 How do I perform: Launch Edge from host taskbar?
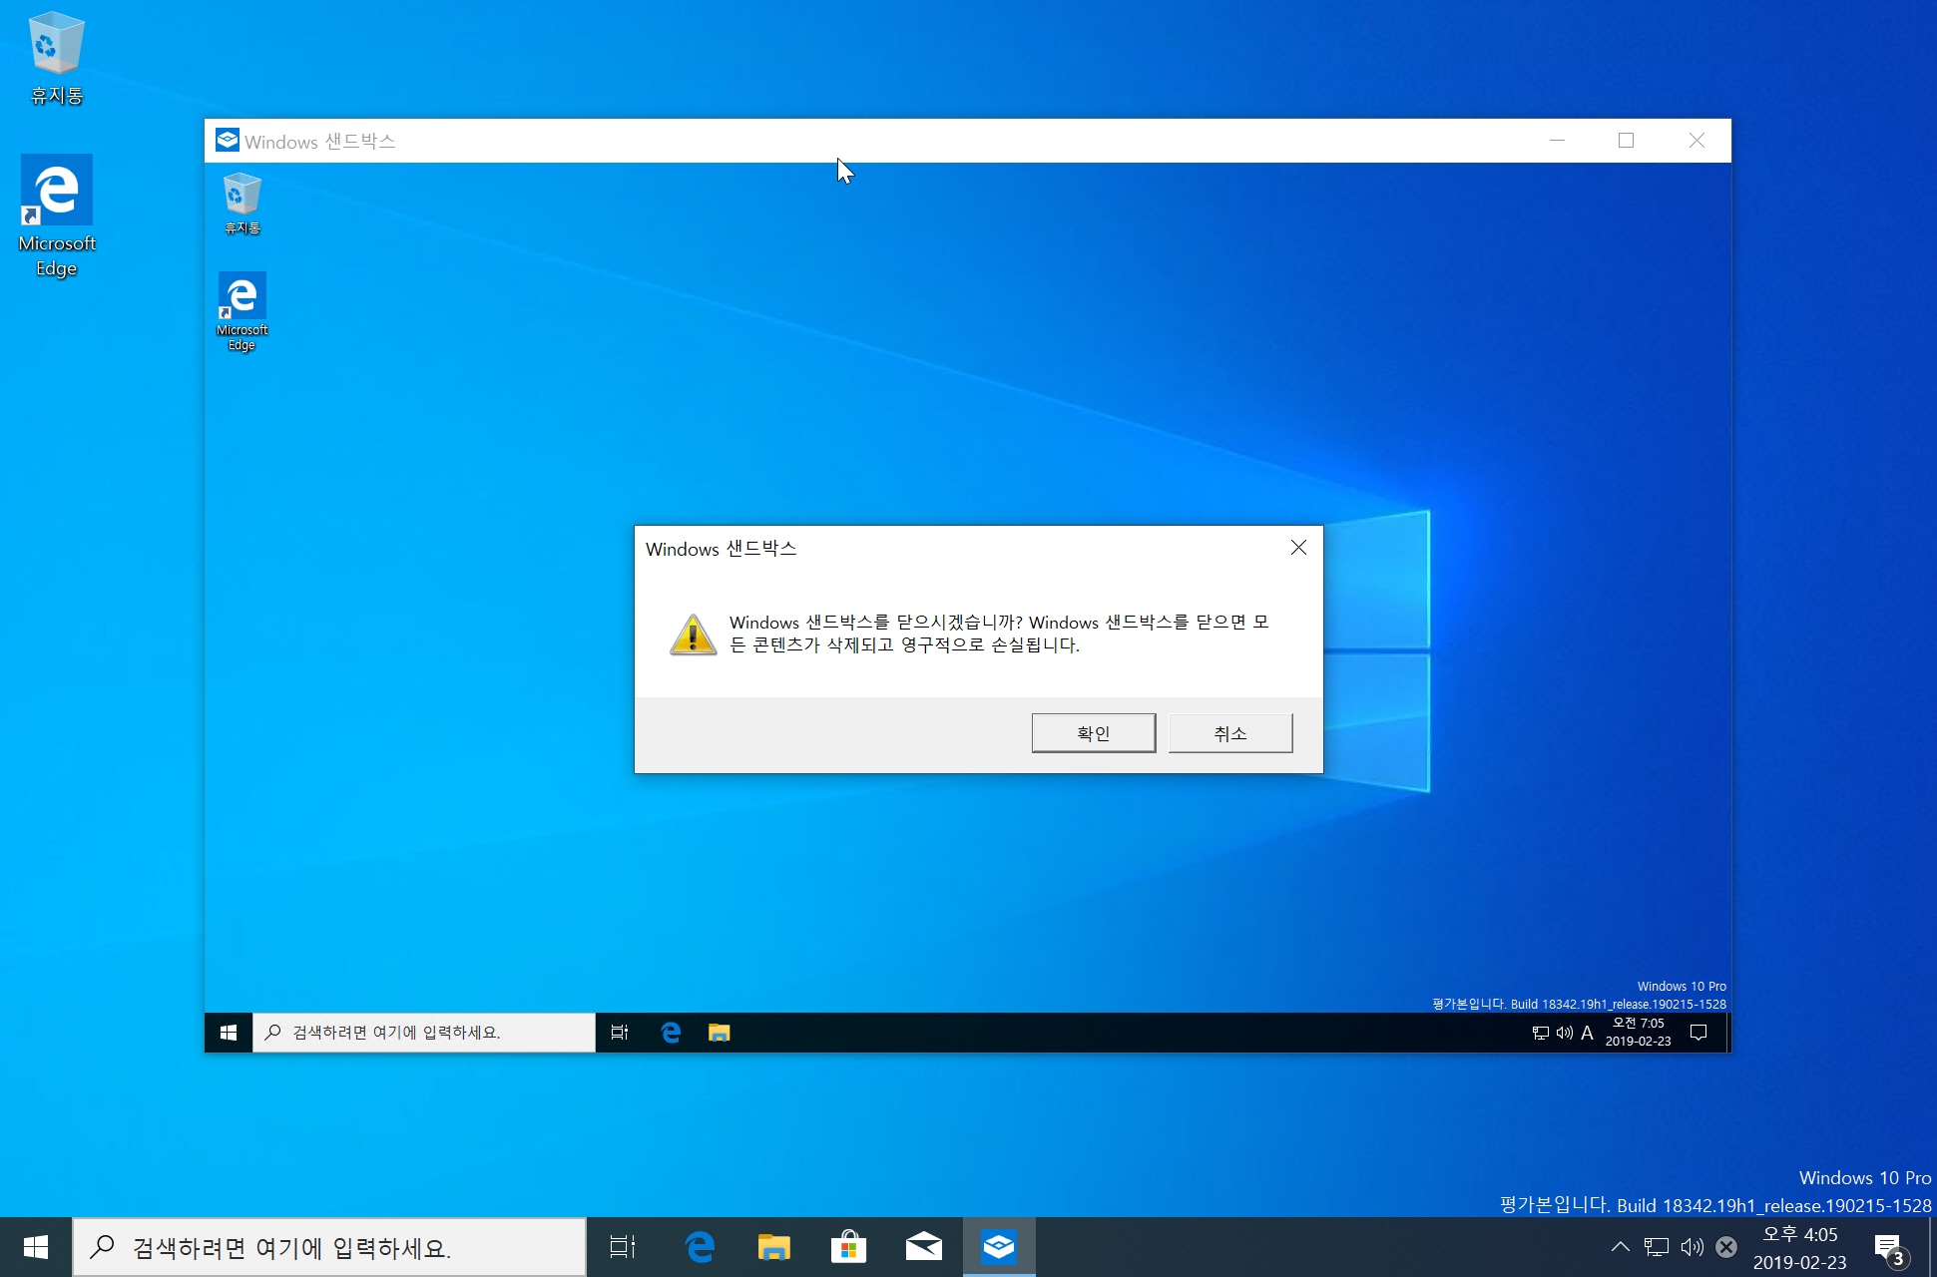click(700, 1247)
